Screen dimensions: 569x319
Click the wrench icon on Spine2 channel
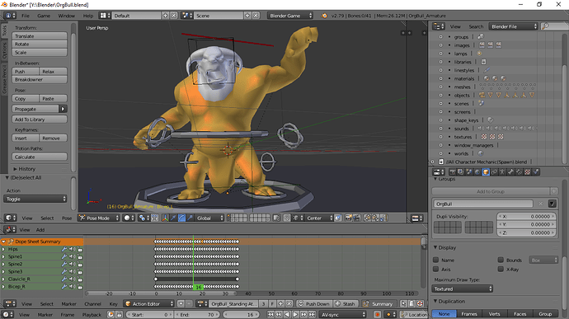click(63, 264)
